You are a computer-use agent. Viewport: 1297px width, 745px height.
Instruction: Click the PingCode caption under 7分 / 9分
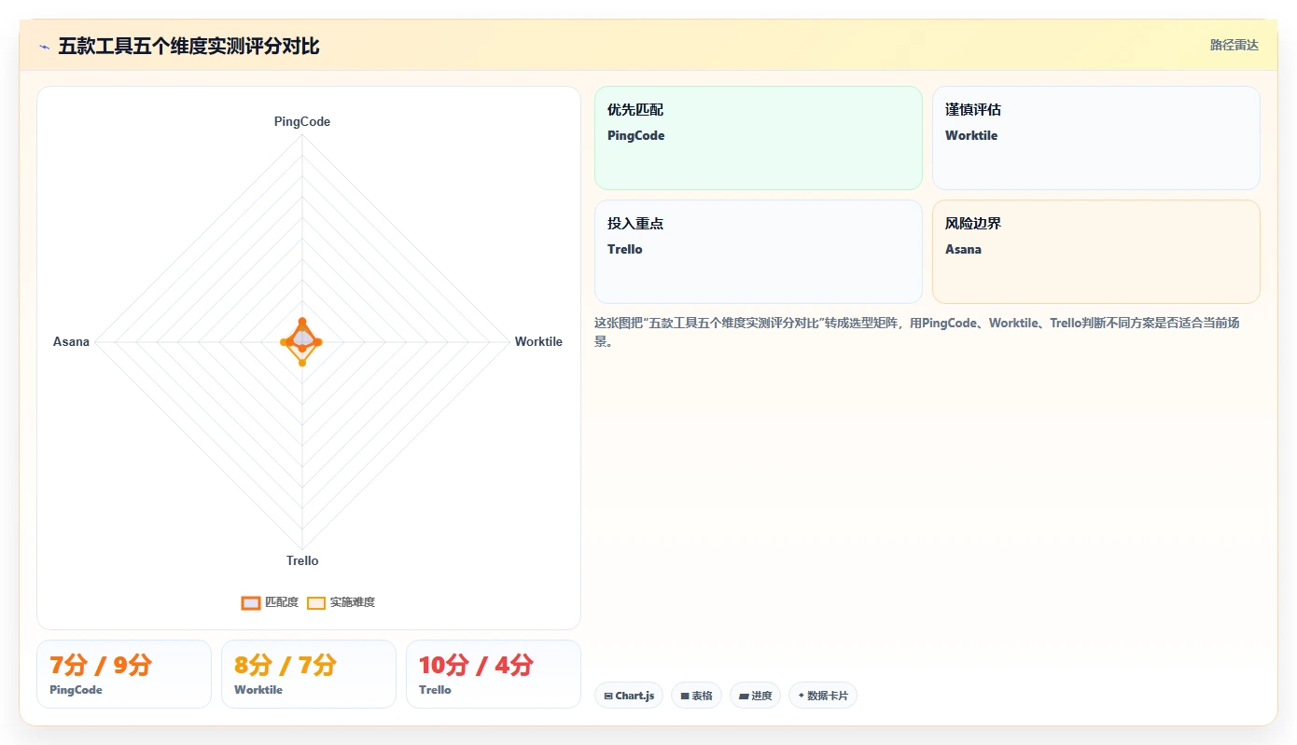tap(76, 690)
